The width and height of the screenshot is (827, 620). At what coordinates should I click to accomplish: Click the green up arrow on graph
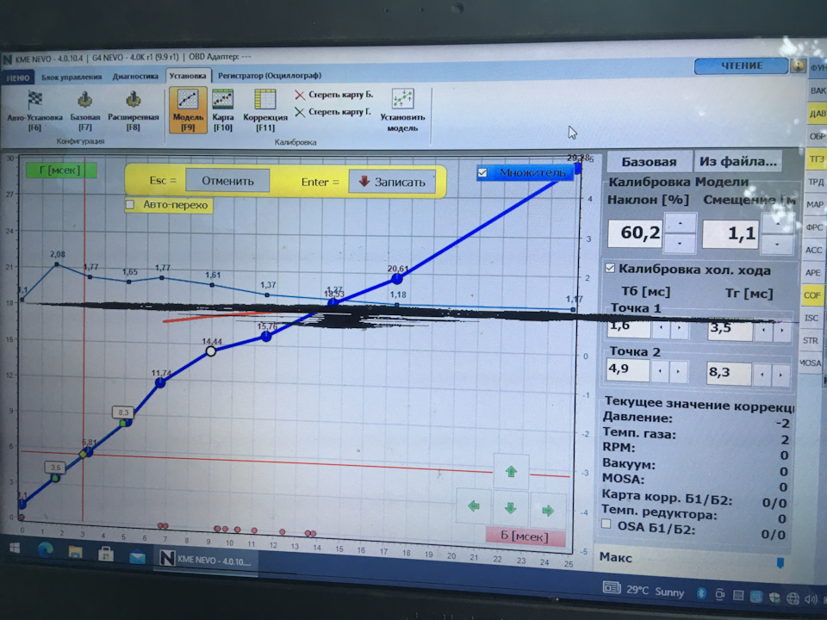pyautogui.click(x=511, y=471)
